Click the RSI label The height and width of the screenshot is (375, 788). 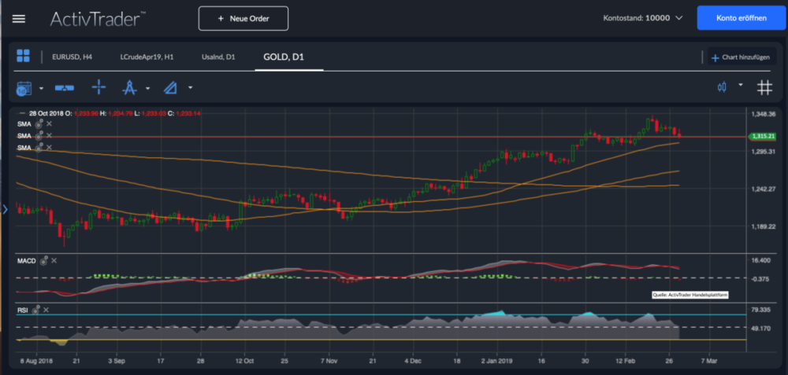[23, 311]
